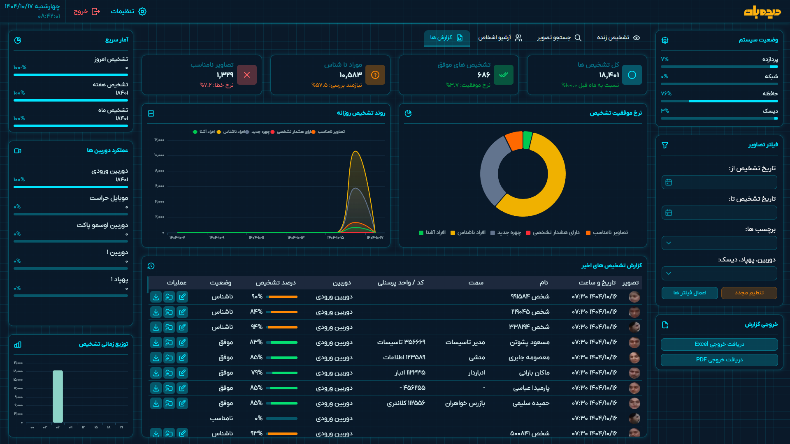This screenshot has height=444, width=790.
Task: Click the خروج logout icon
Action: click(x=96, y=12)
